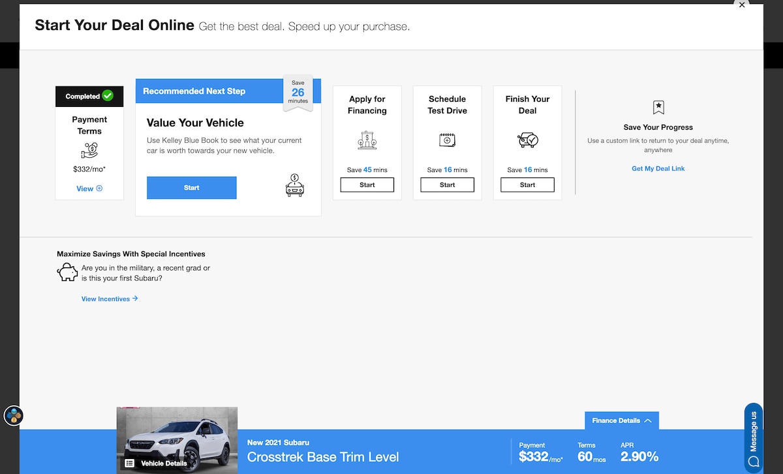Click the Recommended Next Step header
The height and width of the screenshot is (474, 783).
tap(194, 91)
